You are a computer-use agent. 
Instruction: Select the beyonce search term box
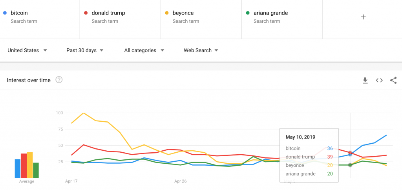coord(201,17)
